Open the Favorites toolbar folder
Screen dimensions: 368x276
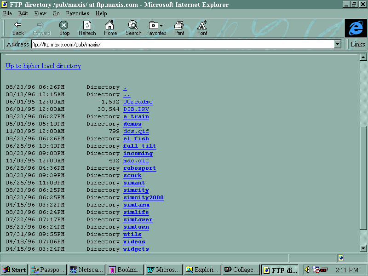click(x=156, y=28)
